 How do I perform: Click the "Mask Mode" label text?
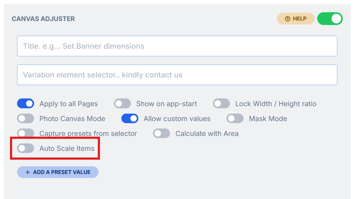tap(268, 119)
